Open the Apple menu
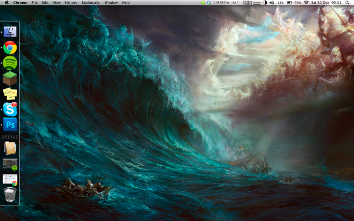 (6, 3)
